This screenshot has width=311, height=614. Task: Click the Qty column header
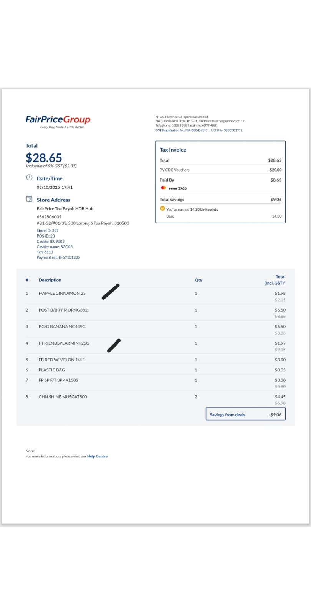click(199, 280)
